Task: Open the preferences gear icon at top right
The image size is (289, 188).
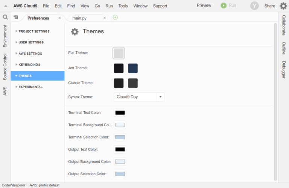Action: [x=283, y=6]
